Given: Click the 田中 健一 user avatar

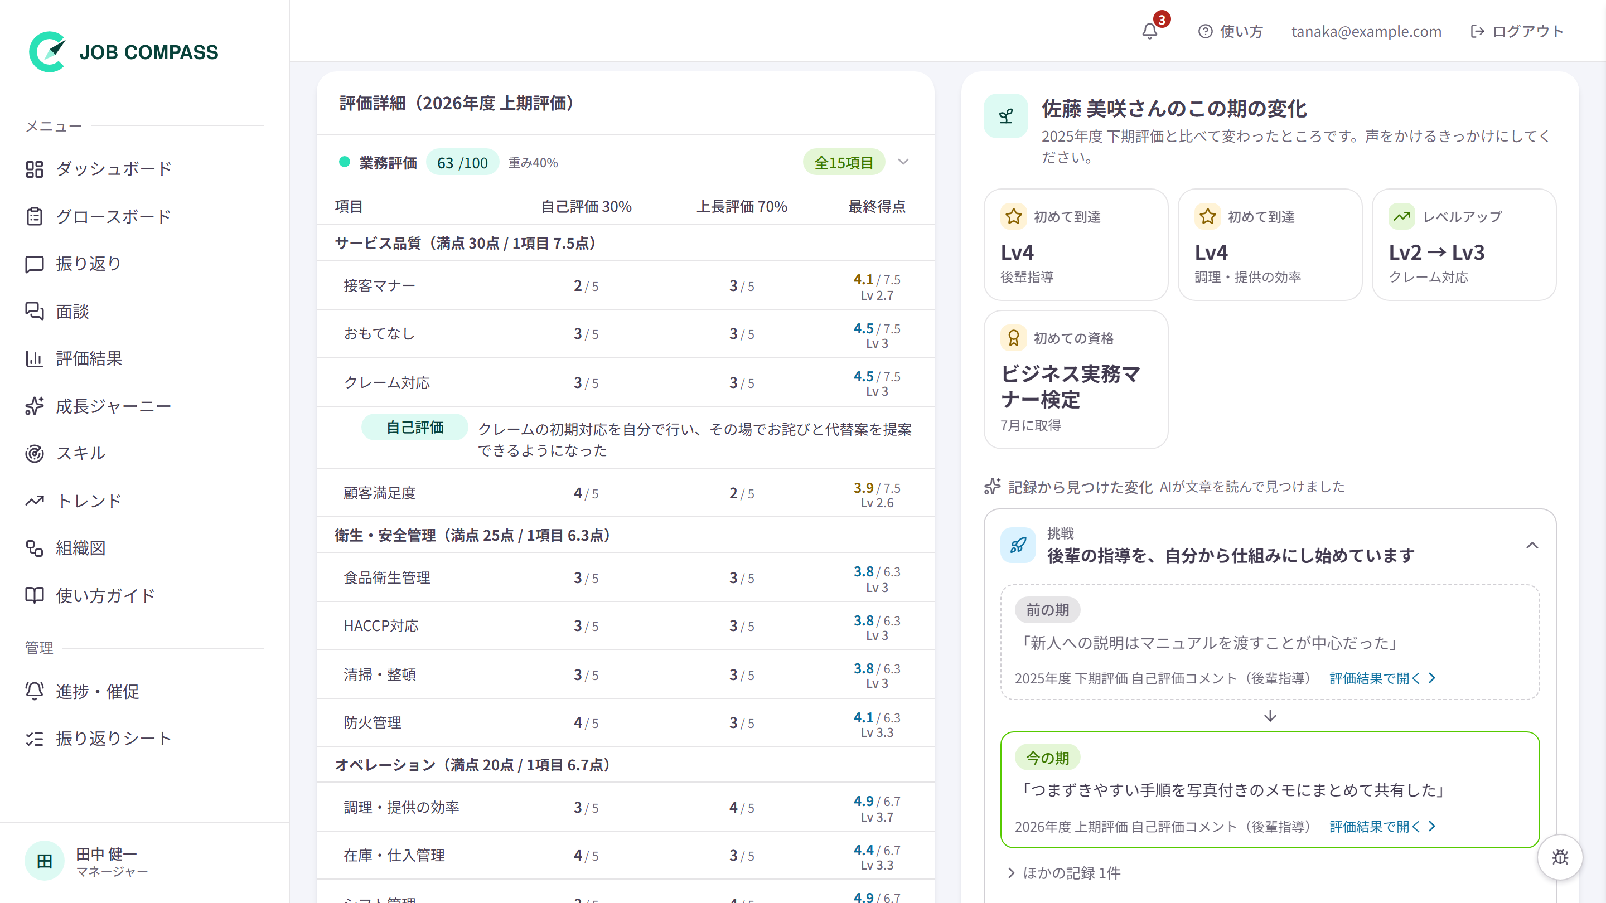Looking at the screenshot, I should (x=44, y=861).
